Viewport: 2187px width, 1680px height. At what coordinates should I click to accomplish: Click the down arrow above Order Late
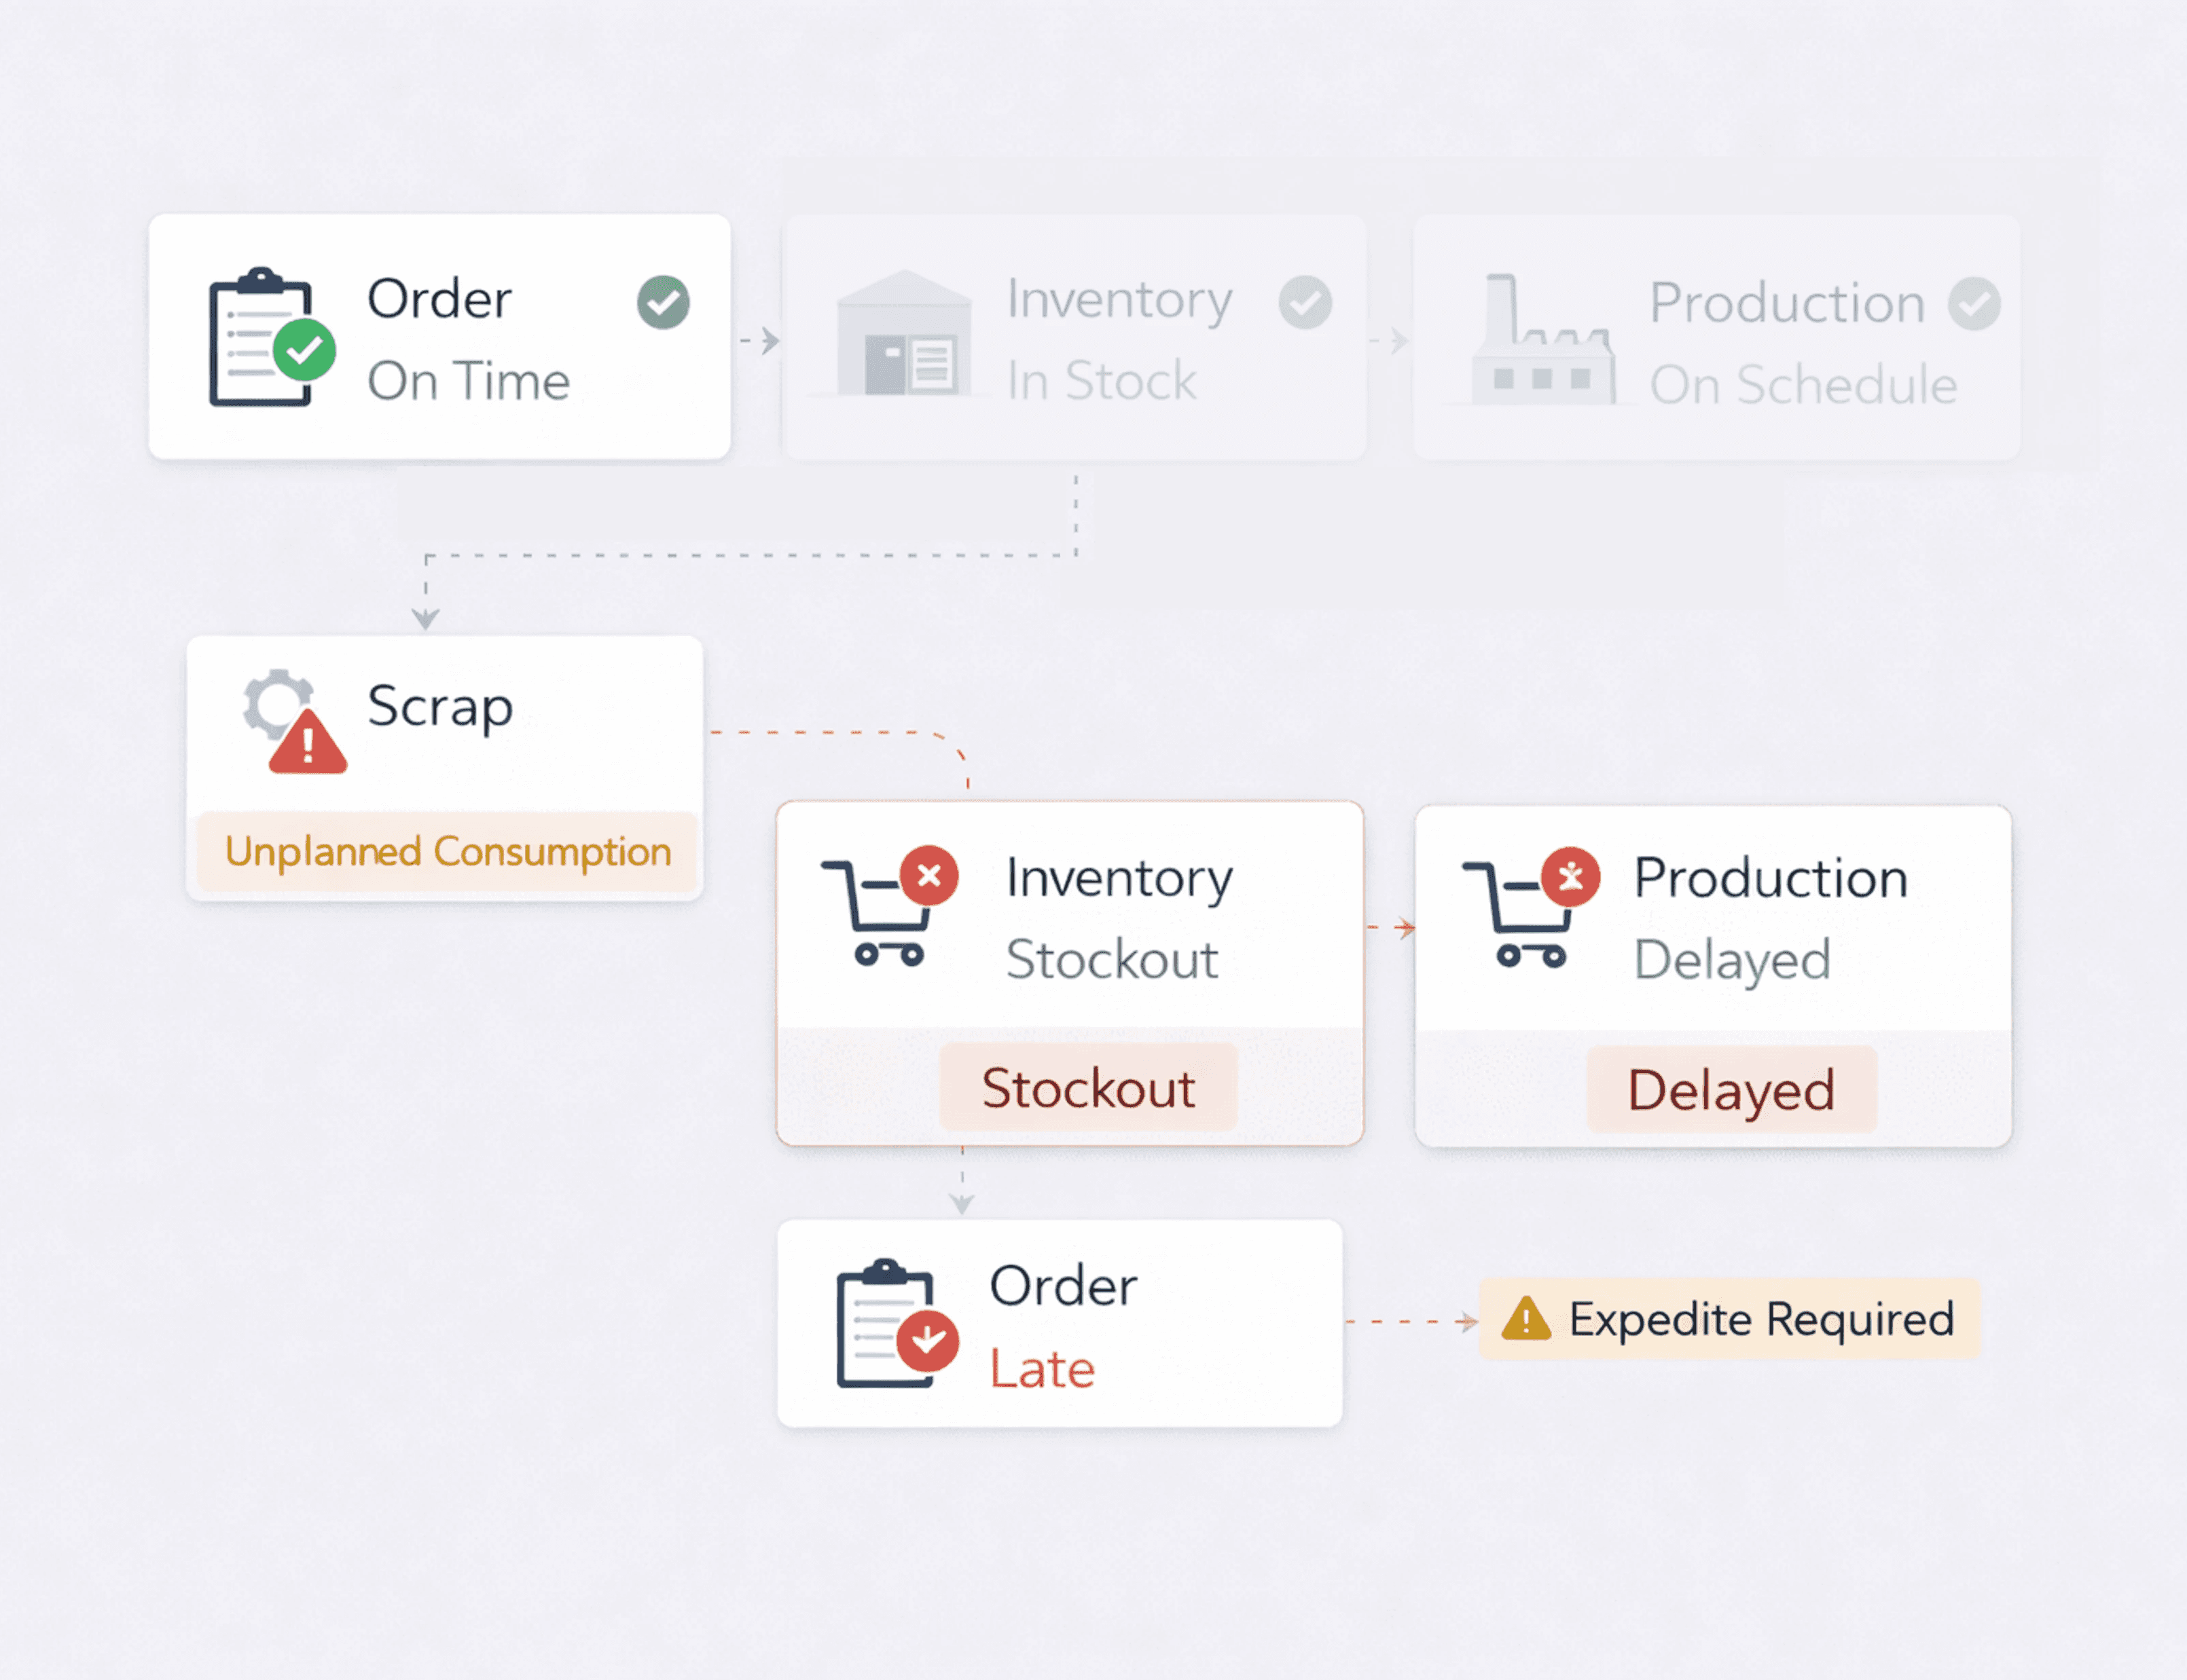[x=962, y=1201]
